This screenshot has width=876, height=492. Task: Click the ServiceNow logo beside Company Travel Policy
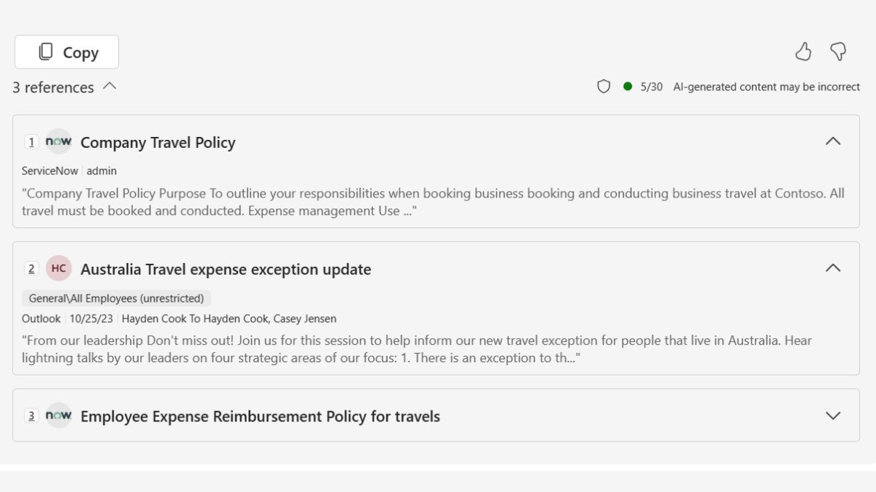(58, 142)
